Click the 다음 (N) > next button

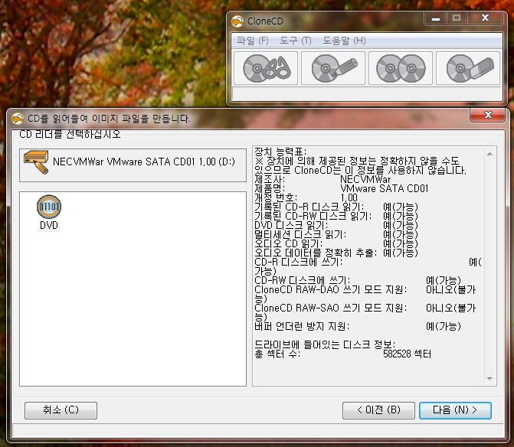(455, 410)
